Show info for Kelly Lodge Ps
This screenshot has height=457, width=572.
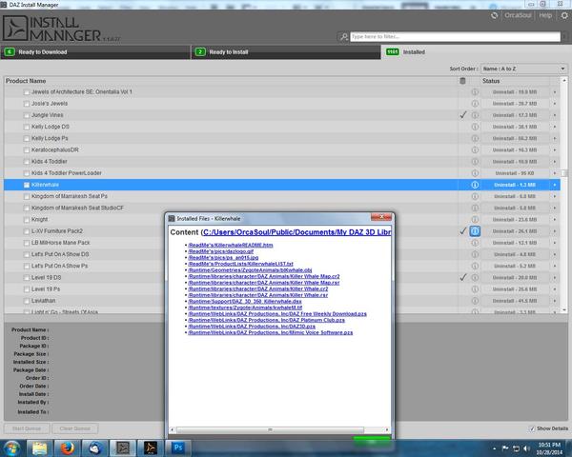[x=475, y=138]
